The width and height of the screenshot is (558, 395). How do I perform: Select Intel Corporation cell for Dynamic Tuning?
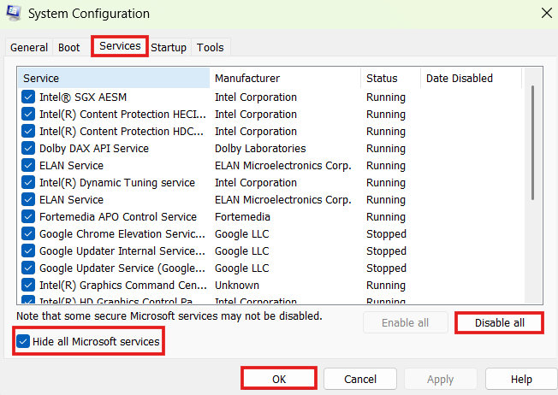256,182
